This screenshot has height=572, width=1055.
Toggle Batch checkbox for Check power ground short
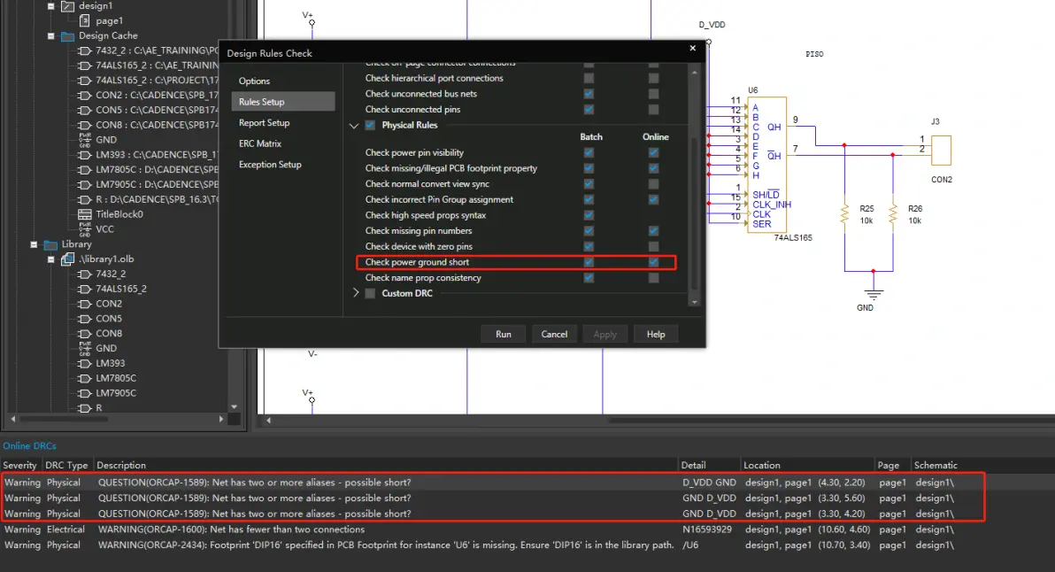coord(589,262)
